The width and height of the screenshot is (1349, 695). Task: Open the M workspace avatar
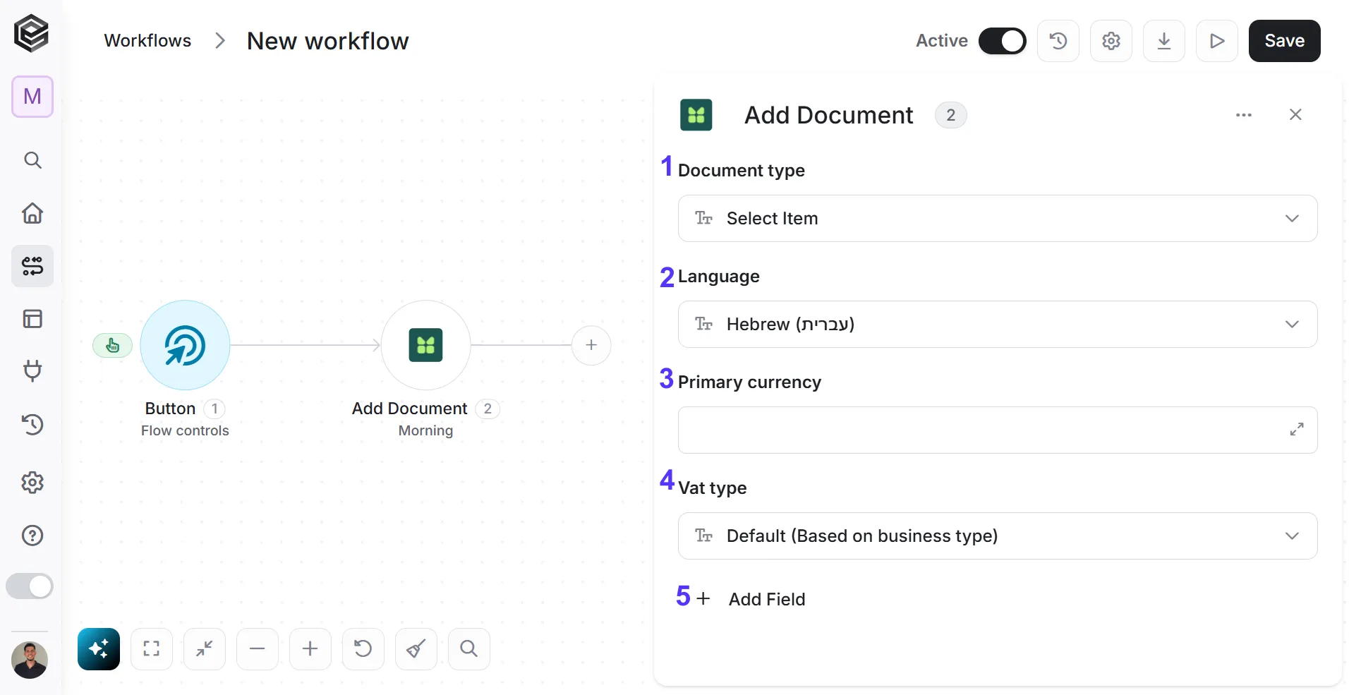pos(32,97)
